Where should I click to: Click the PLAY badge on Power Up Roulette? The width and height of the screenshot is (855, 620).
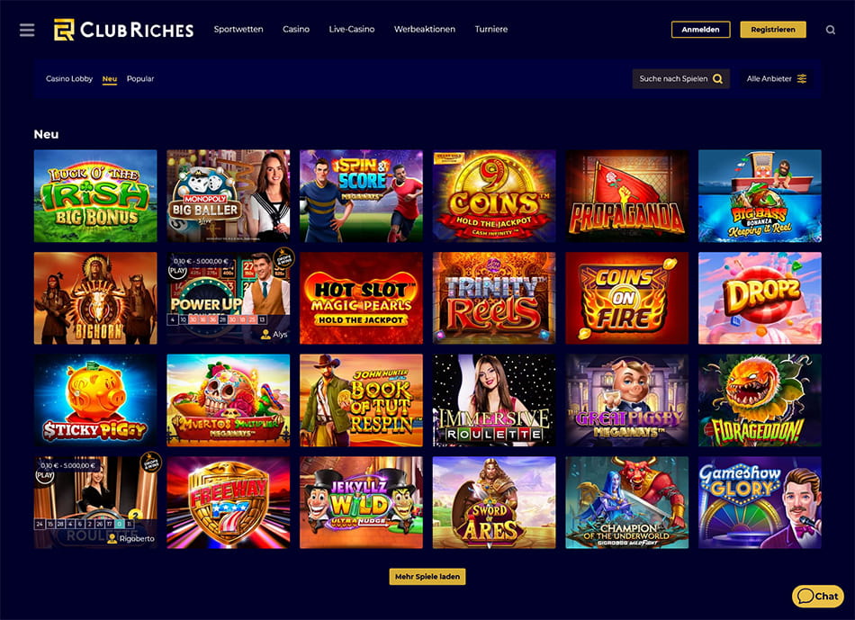[x=178, y=270]
